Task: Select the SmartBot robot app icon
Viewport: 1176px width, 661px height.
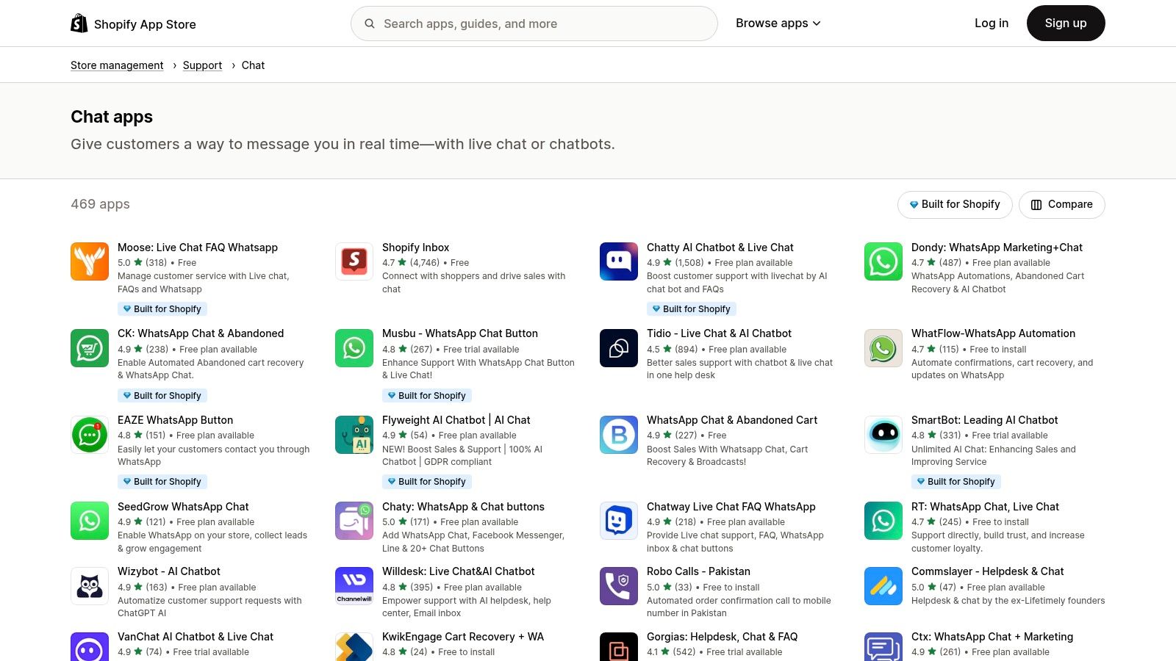Action: (x=883, y=434)
